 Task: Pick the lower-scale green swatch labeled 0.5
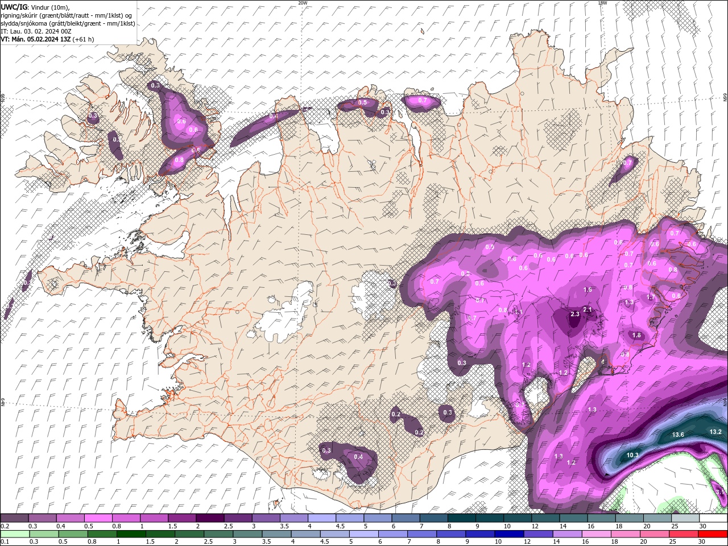pyautogui.click(x=73, y=533)
